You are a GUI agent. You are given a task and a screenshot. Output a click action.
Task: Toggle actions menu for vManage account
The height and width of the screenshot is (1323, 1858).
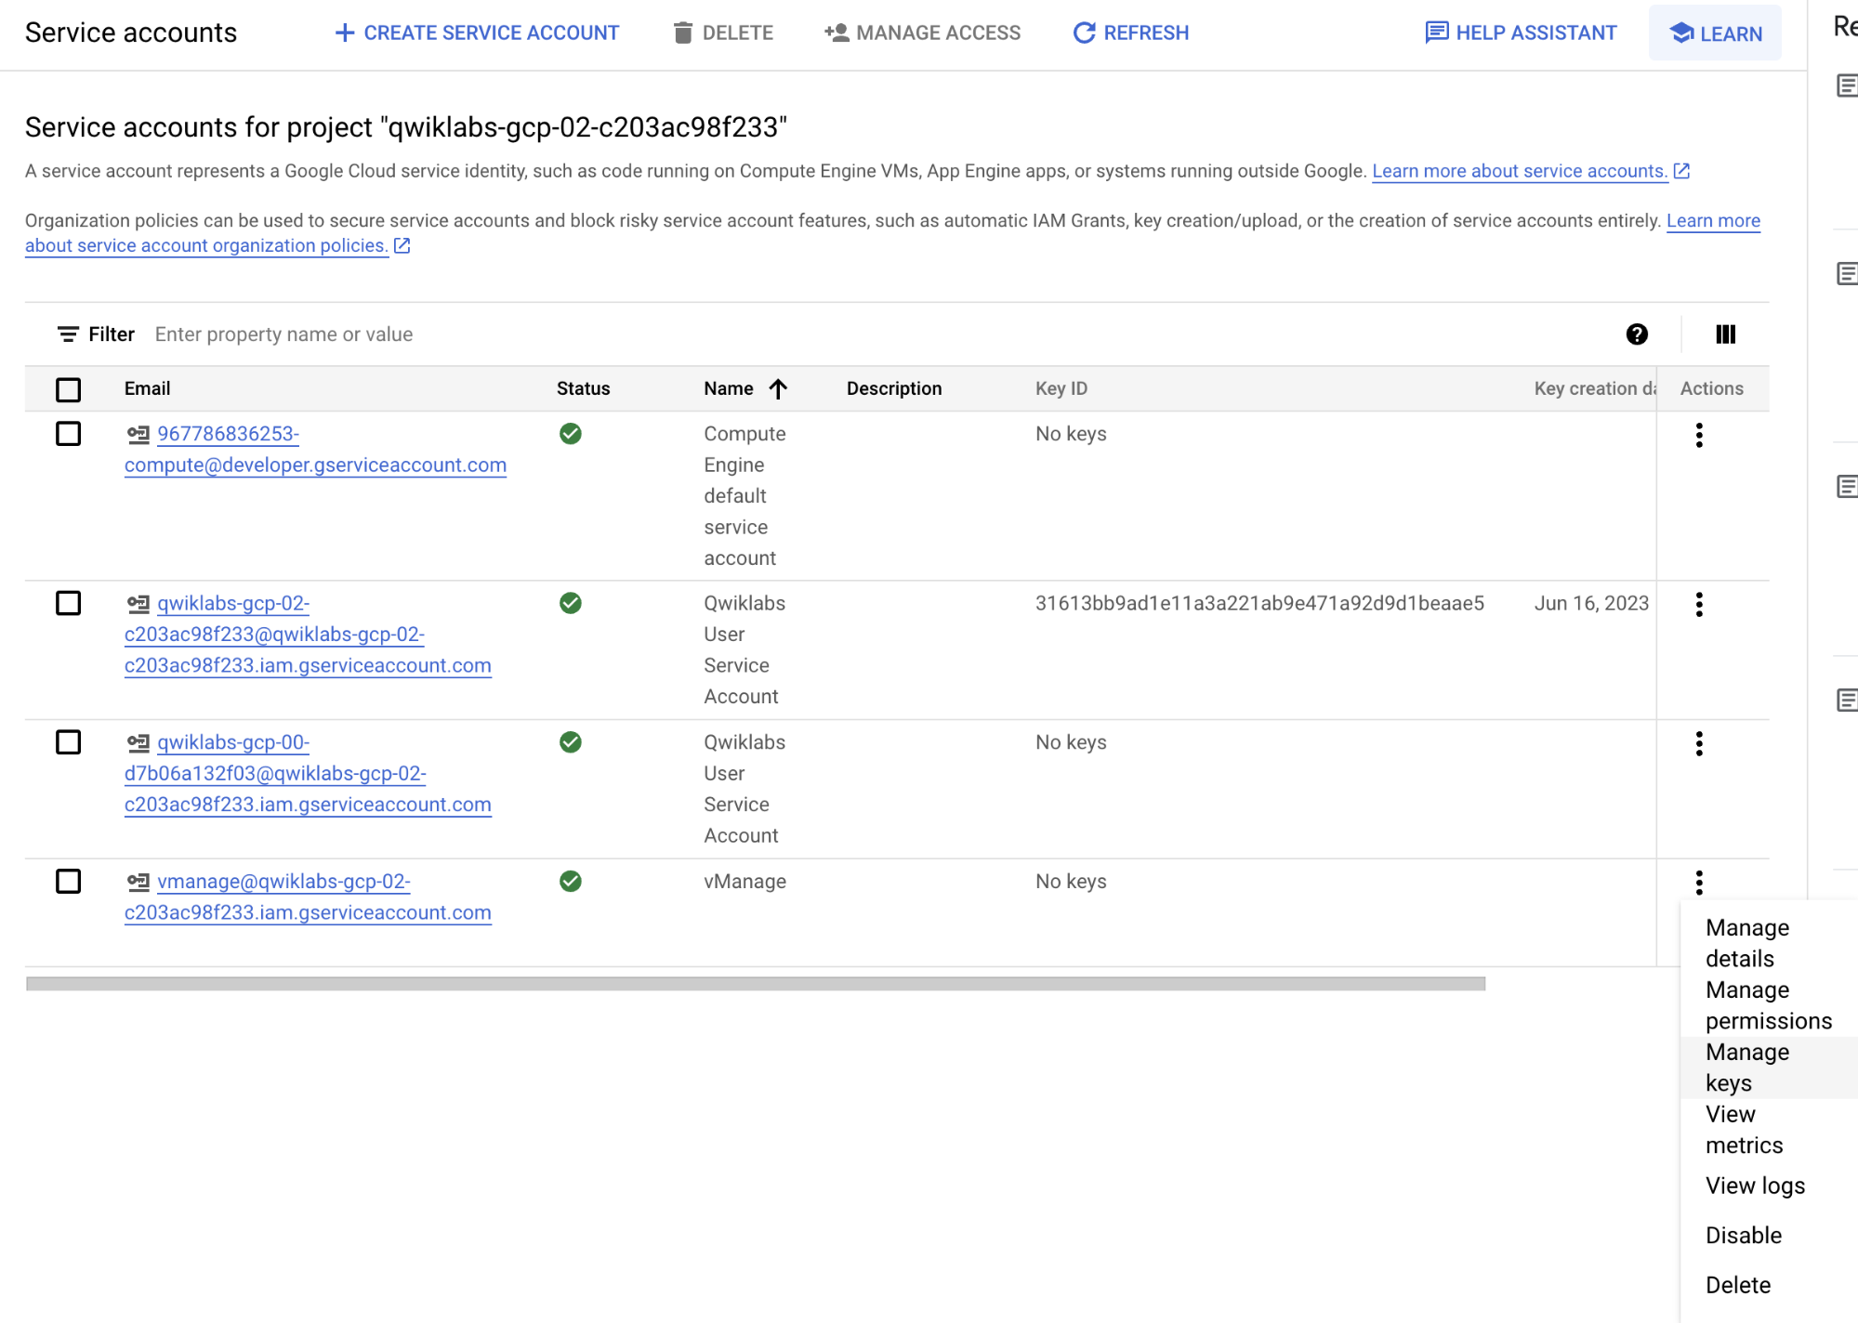pos(1698,882)
